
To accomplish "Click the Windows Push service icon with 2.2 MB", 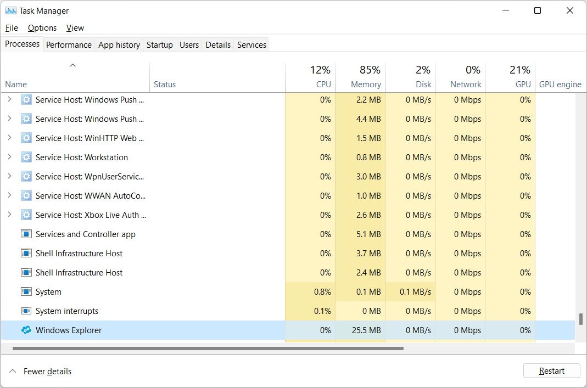I will (x=26, y=99).
